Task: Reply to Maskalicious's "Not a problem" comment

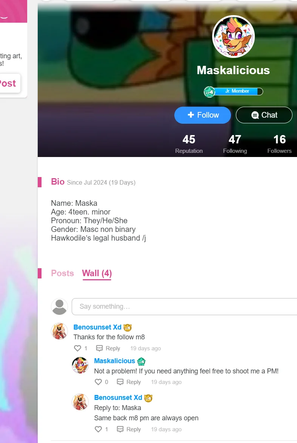Action: (x=129, y=382)
